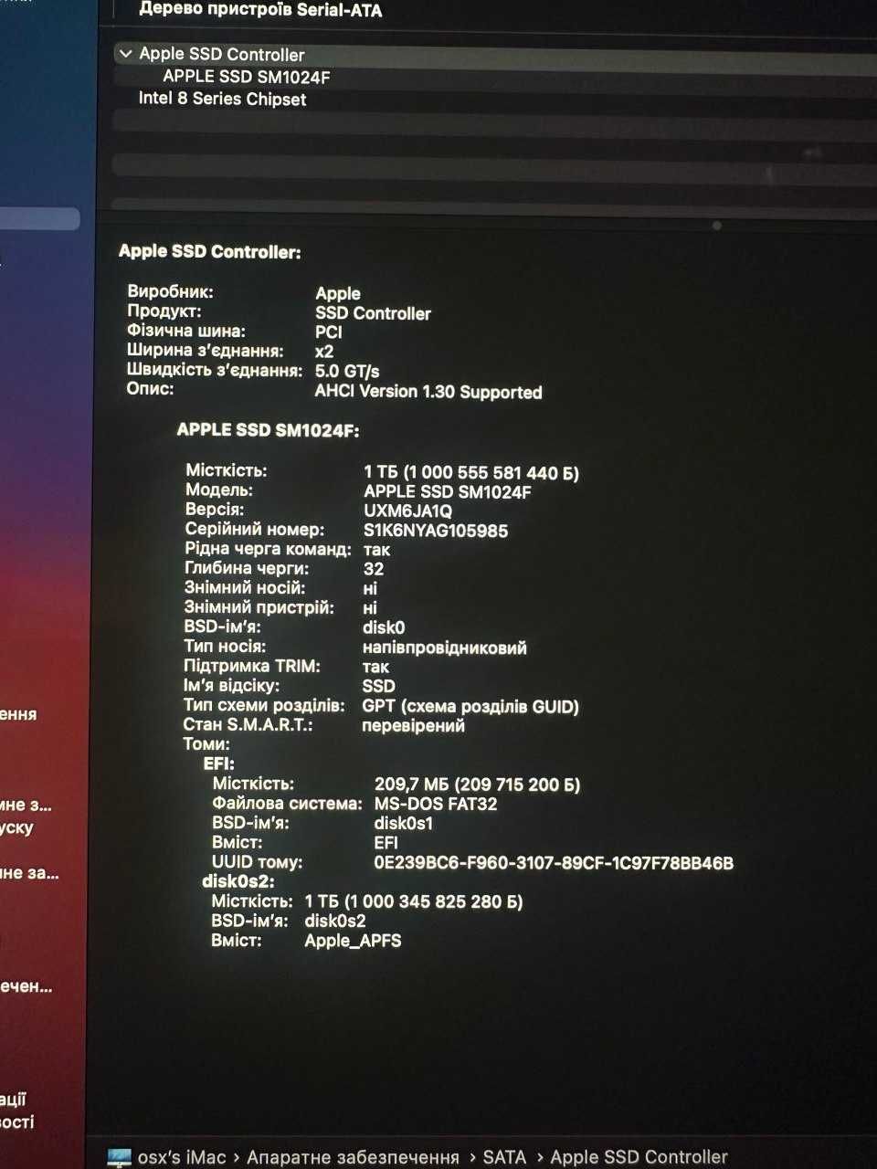This screenshot has width=877, height=1169.
Task: Click the product value SSD Controller
Action: (373, 313)
